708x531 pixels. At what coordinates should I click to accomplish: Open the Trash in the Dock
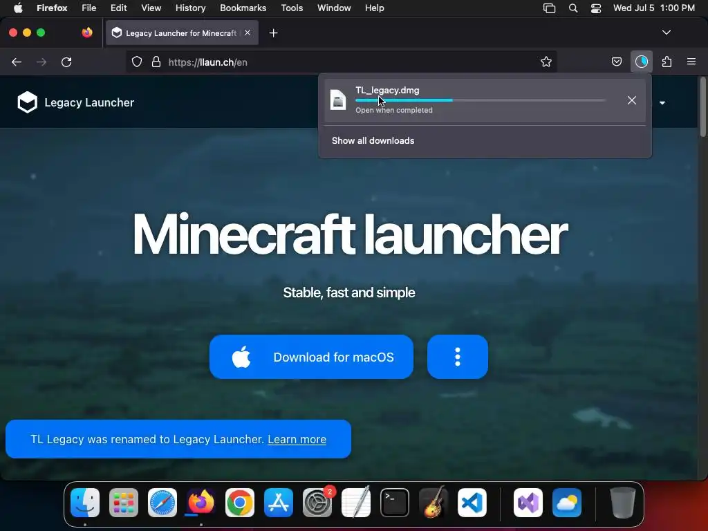pos(623,503)
